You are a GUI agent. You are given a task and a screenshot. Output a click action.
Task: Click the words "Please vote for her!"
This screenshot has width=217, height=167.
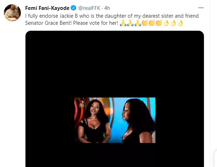pos(96,23)
